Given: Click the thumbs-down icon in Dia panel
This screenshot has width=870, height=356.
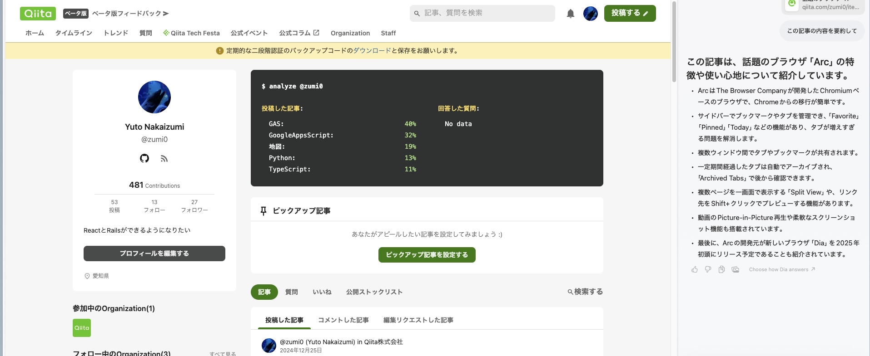Looking at the screenshot, I should tap(708, 269).
